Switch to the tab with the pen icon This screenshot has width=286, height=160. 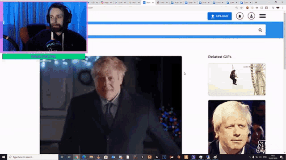pos(120,3)
